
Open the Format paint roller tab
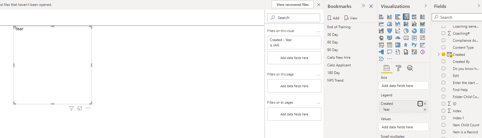(398, 68)
